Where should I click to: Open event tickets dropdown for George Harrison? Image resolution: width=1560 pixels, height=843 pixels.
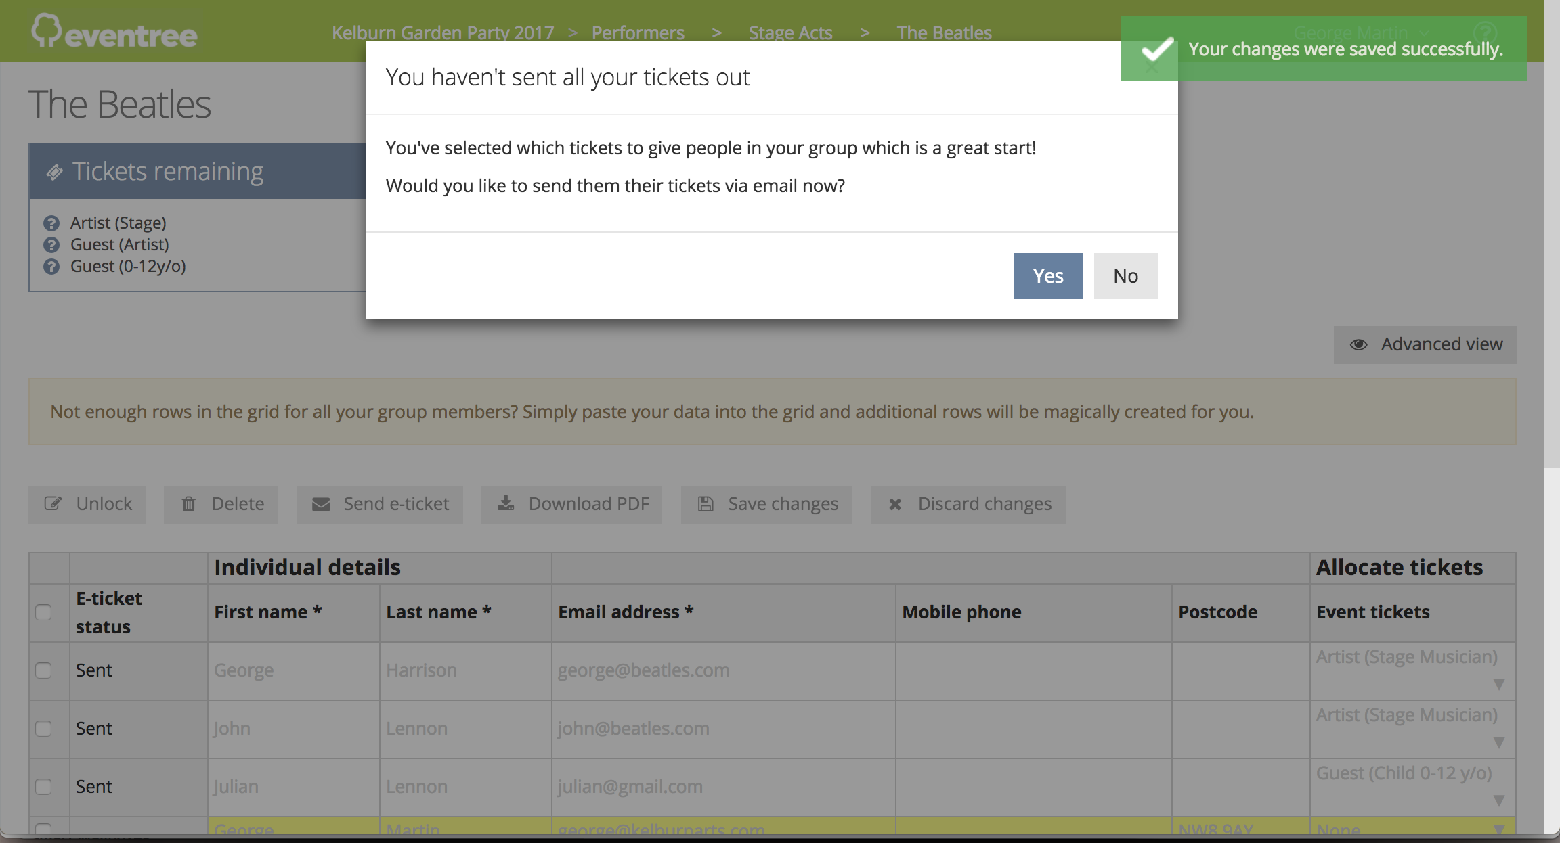pyautogui.click(x=1499, y=685)
